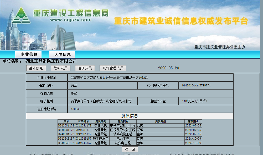Switch to the 人员信息 tab
The image size is (263, 155).
pos(62,54)
